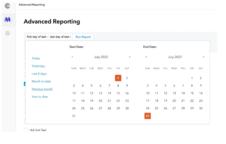Select the Today preset
The image size is (226, 144).
click(36, 58)
